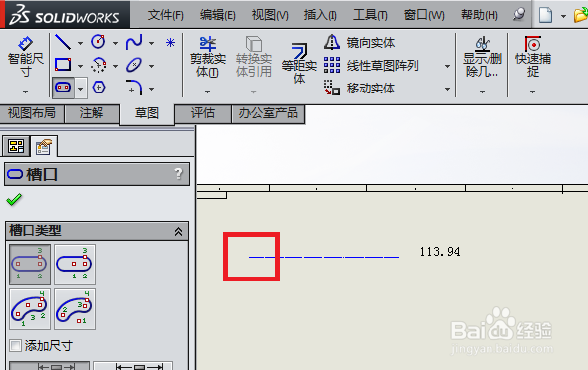
Task: Click Display/Delete Relations tool
Action: click(x=482, y=57)
